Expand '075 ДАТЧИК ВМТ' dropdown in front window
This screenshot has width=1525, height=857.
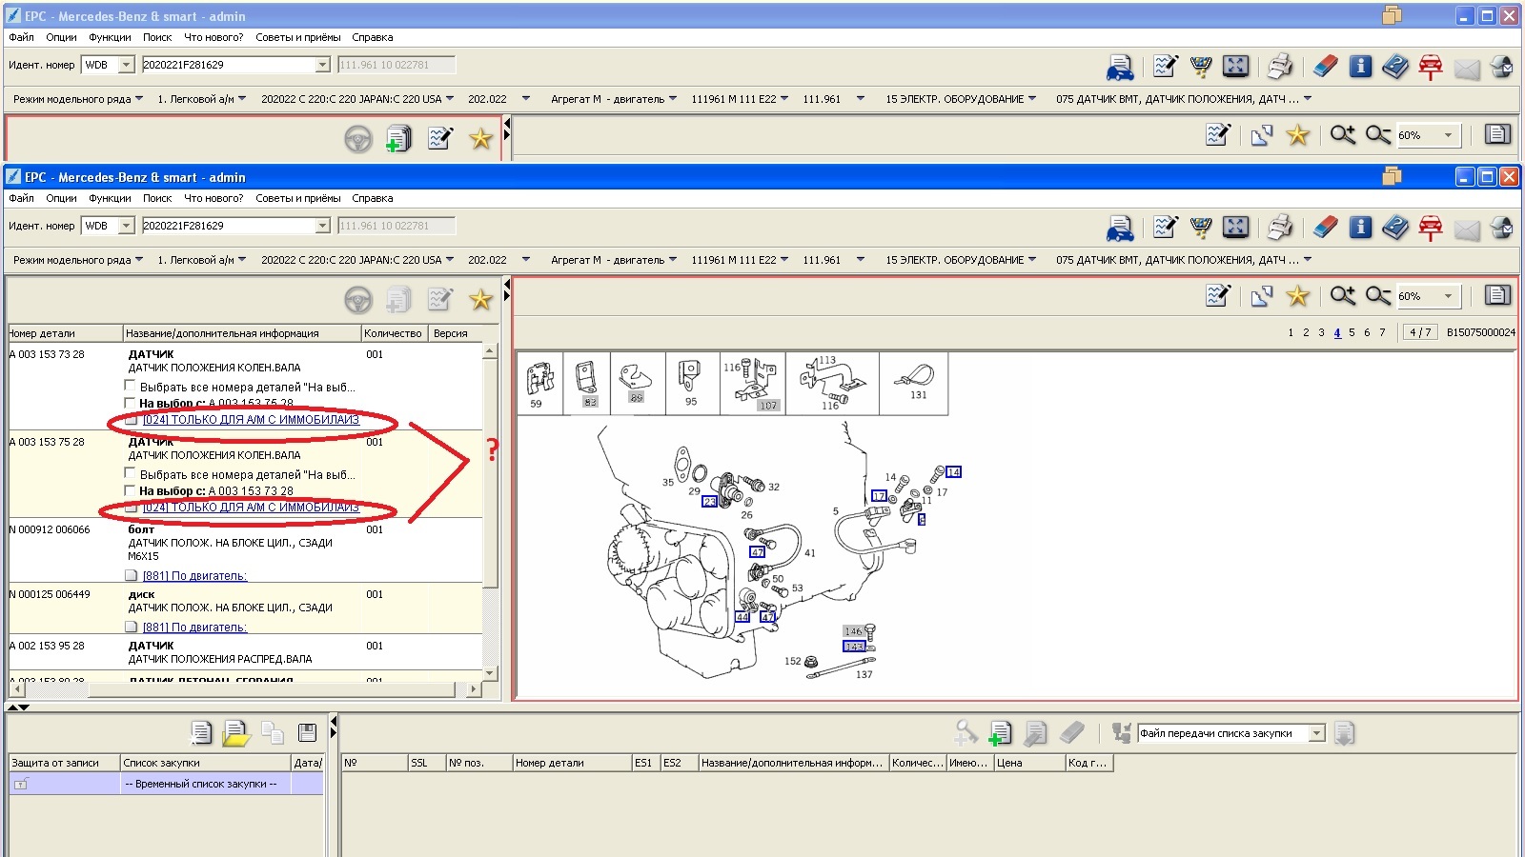(x=1308, y=259)
